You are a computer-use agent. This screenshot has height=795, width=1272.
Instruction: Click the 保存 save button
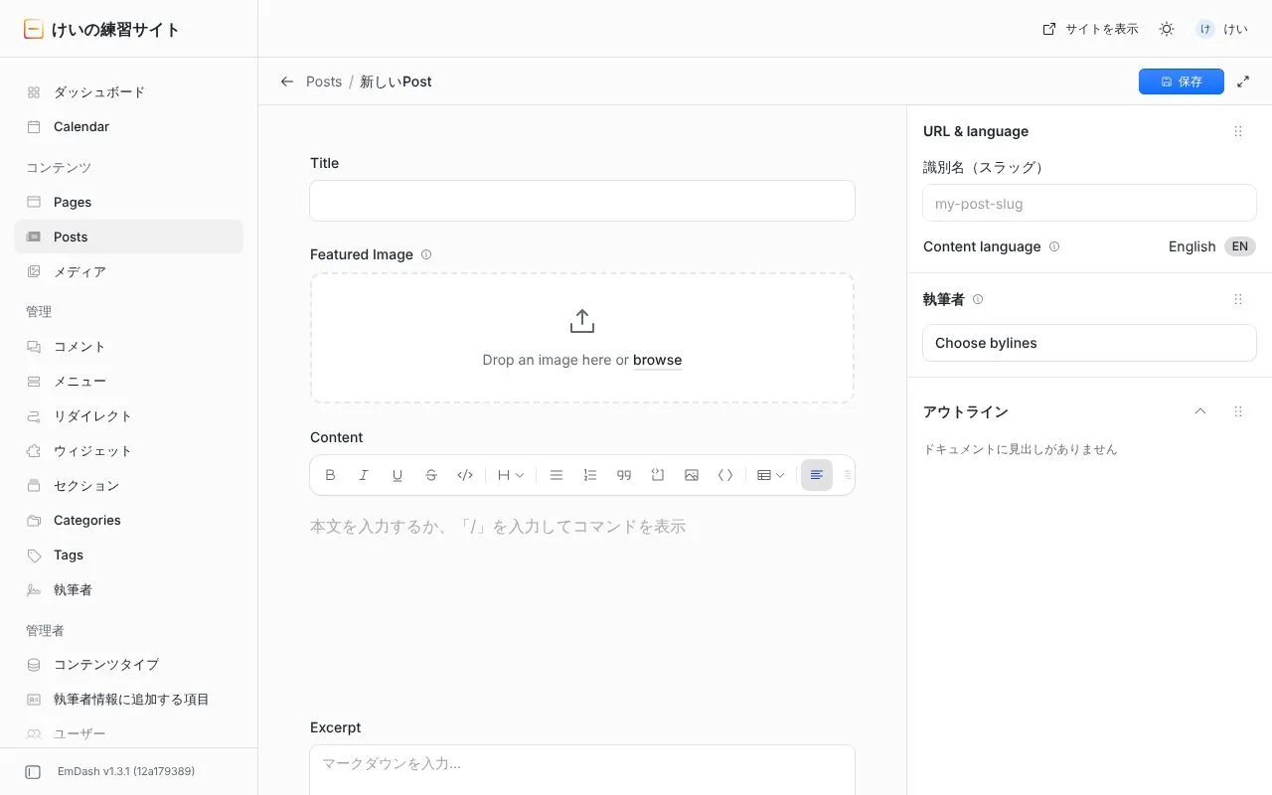click(1182, 81)
